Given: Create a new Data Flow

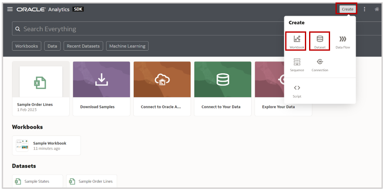Looking at the screenshot, I should click(x=343, y=42).
